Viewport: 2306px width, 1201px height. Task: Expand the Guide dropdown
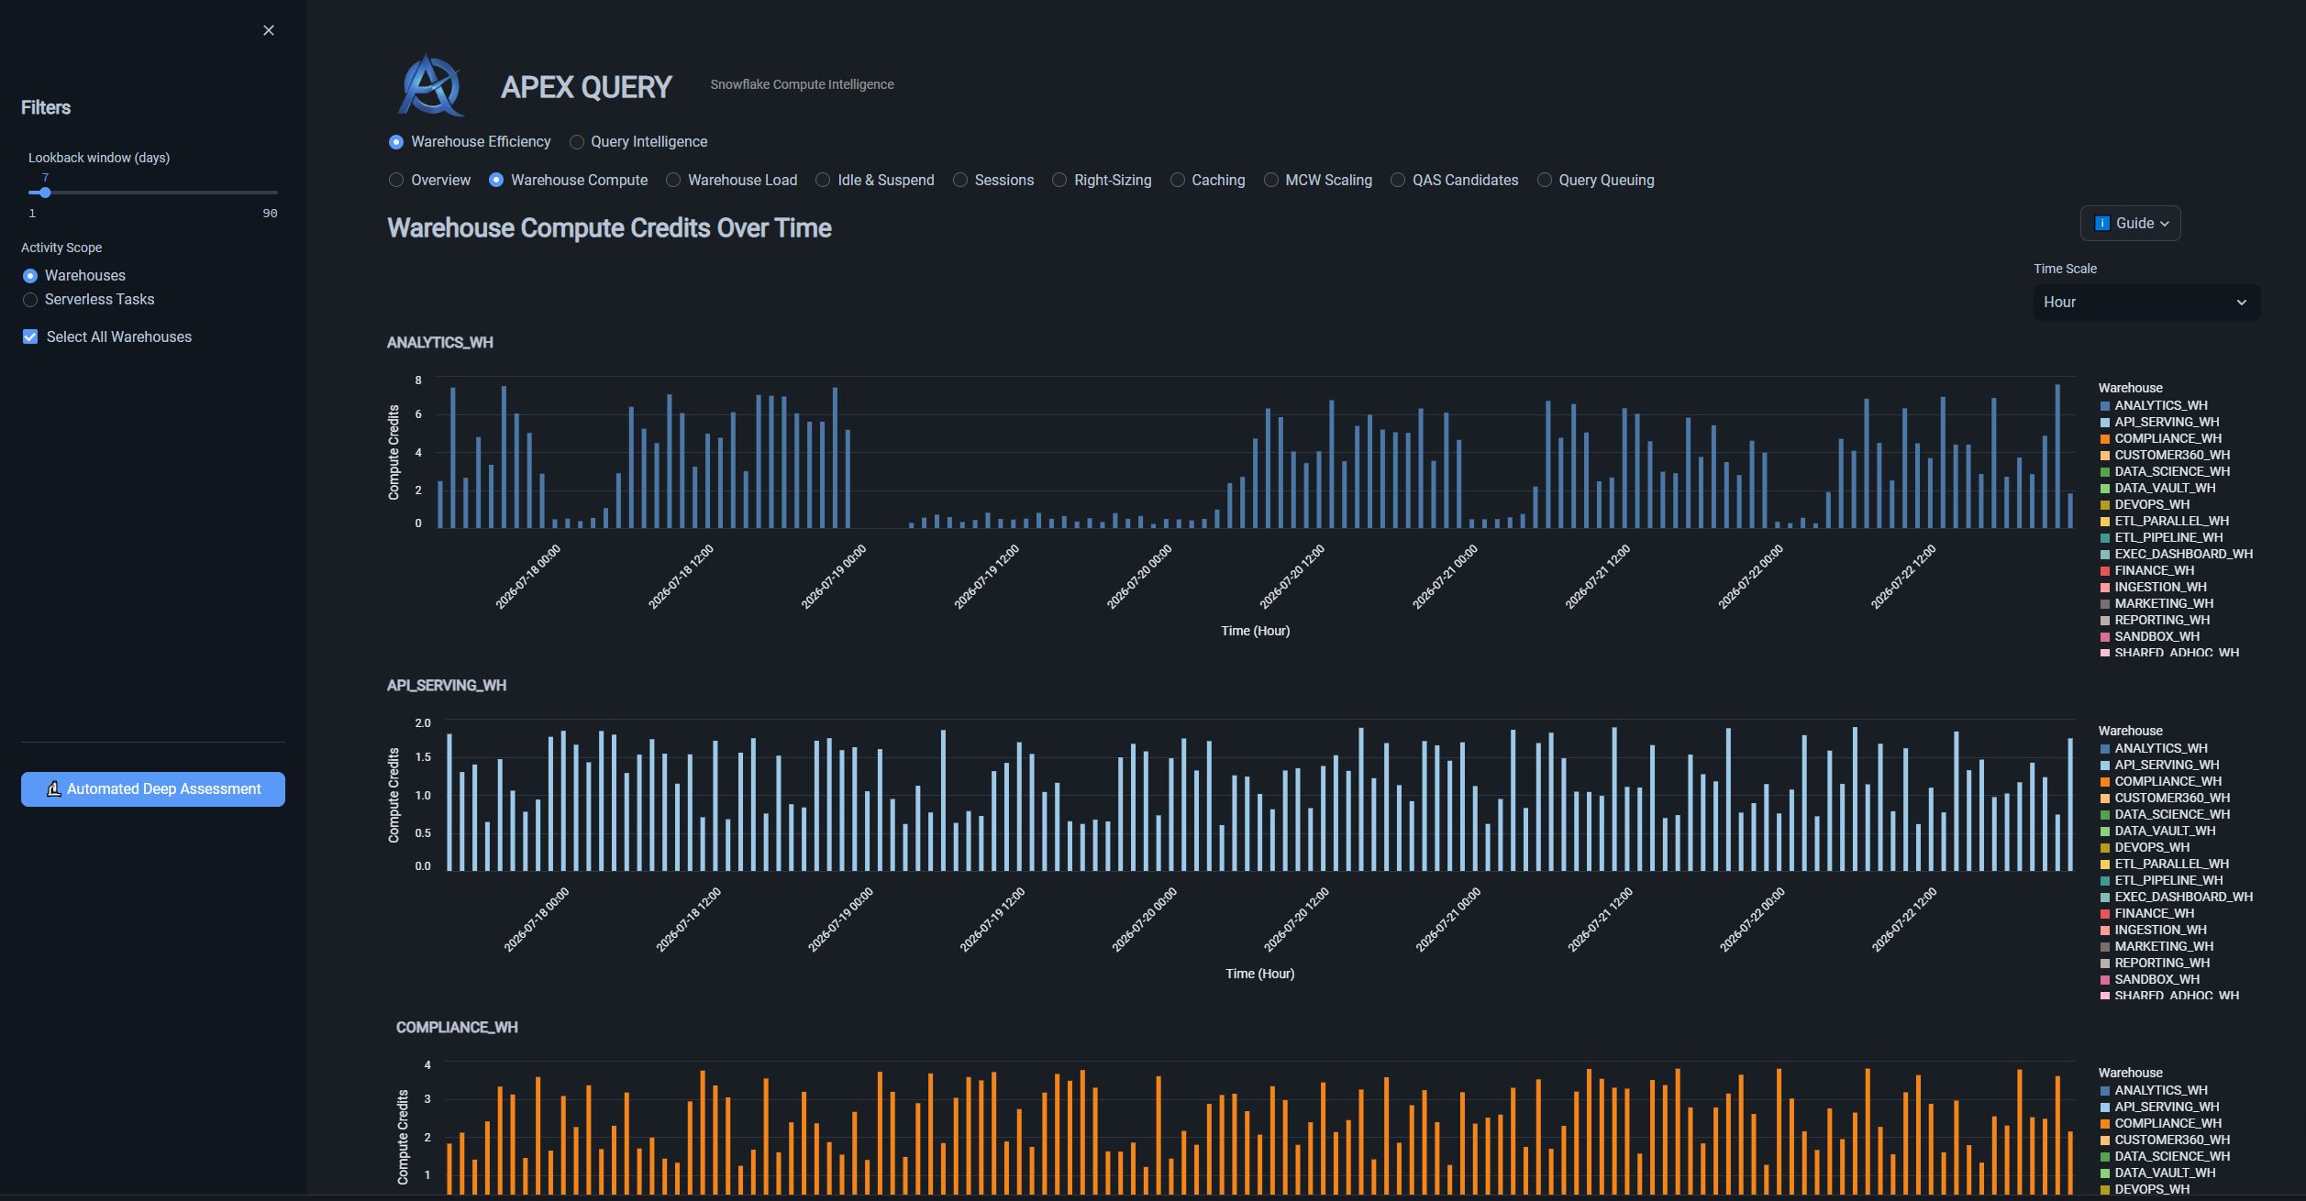point(2130,224)
